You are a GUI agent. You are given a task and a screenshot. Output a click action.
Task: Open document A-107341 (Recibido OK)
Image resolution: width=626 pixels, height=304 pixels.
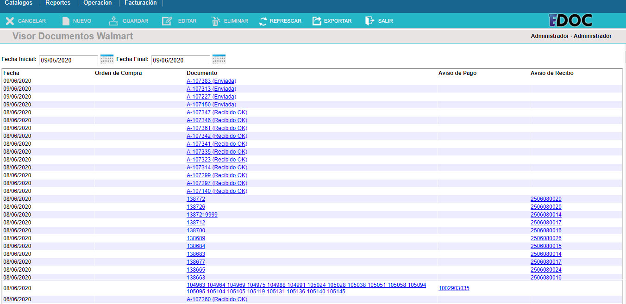217,144
